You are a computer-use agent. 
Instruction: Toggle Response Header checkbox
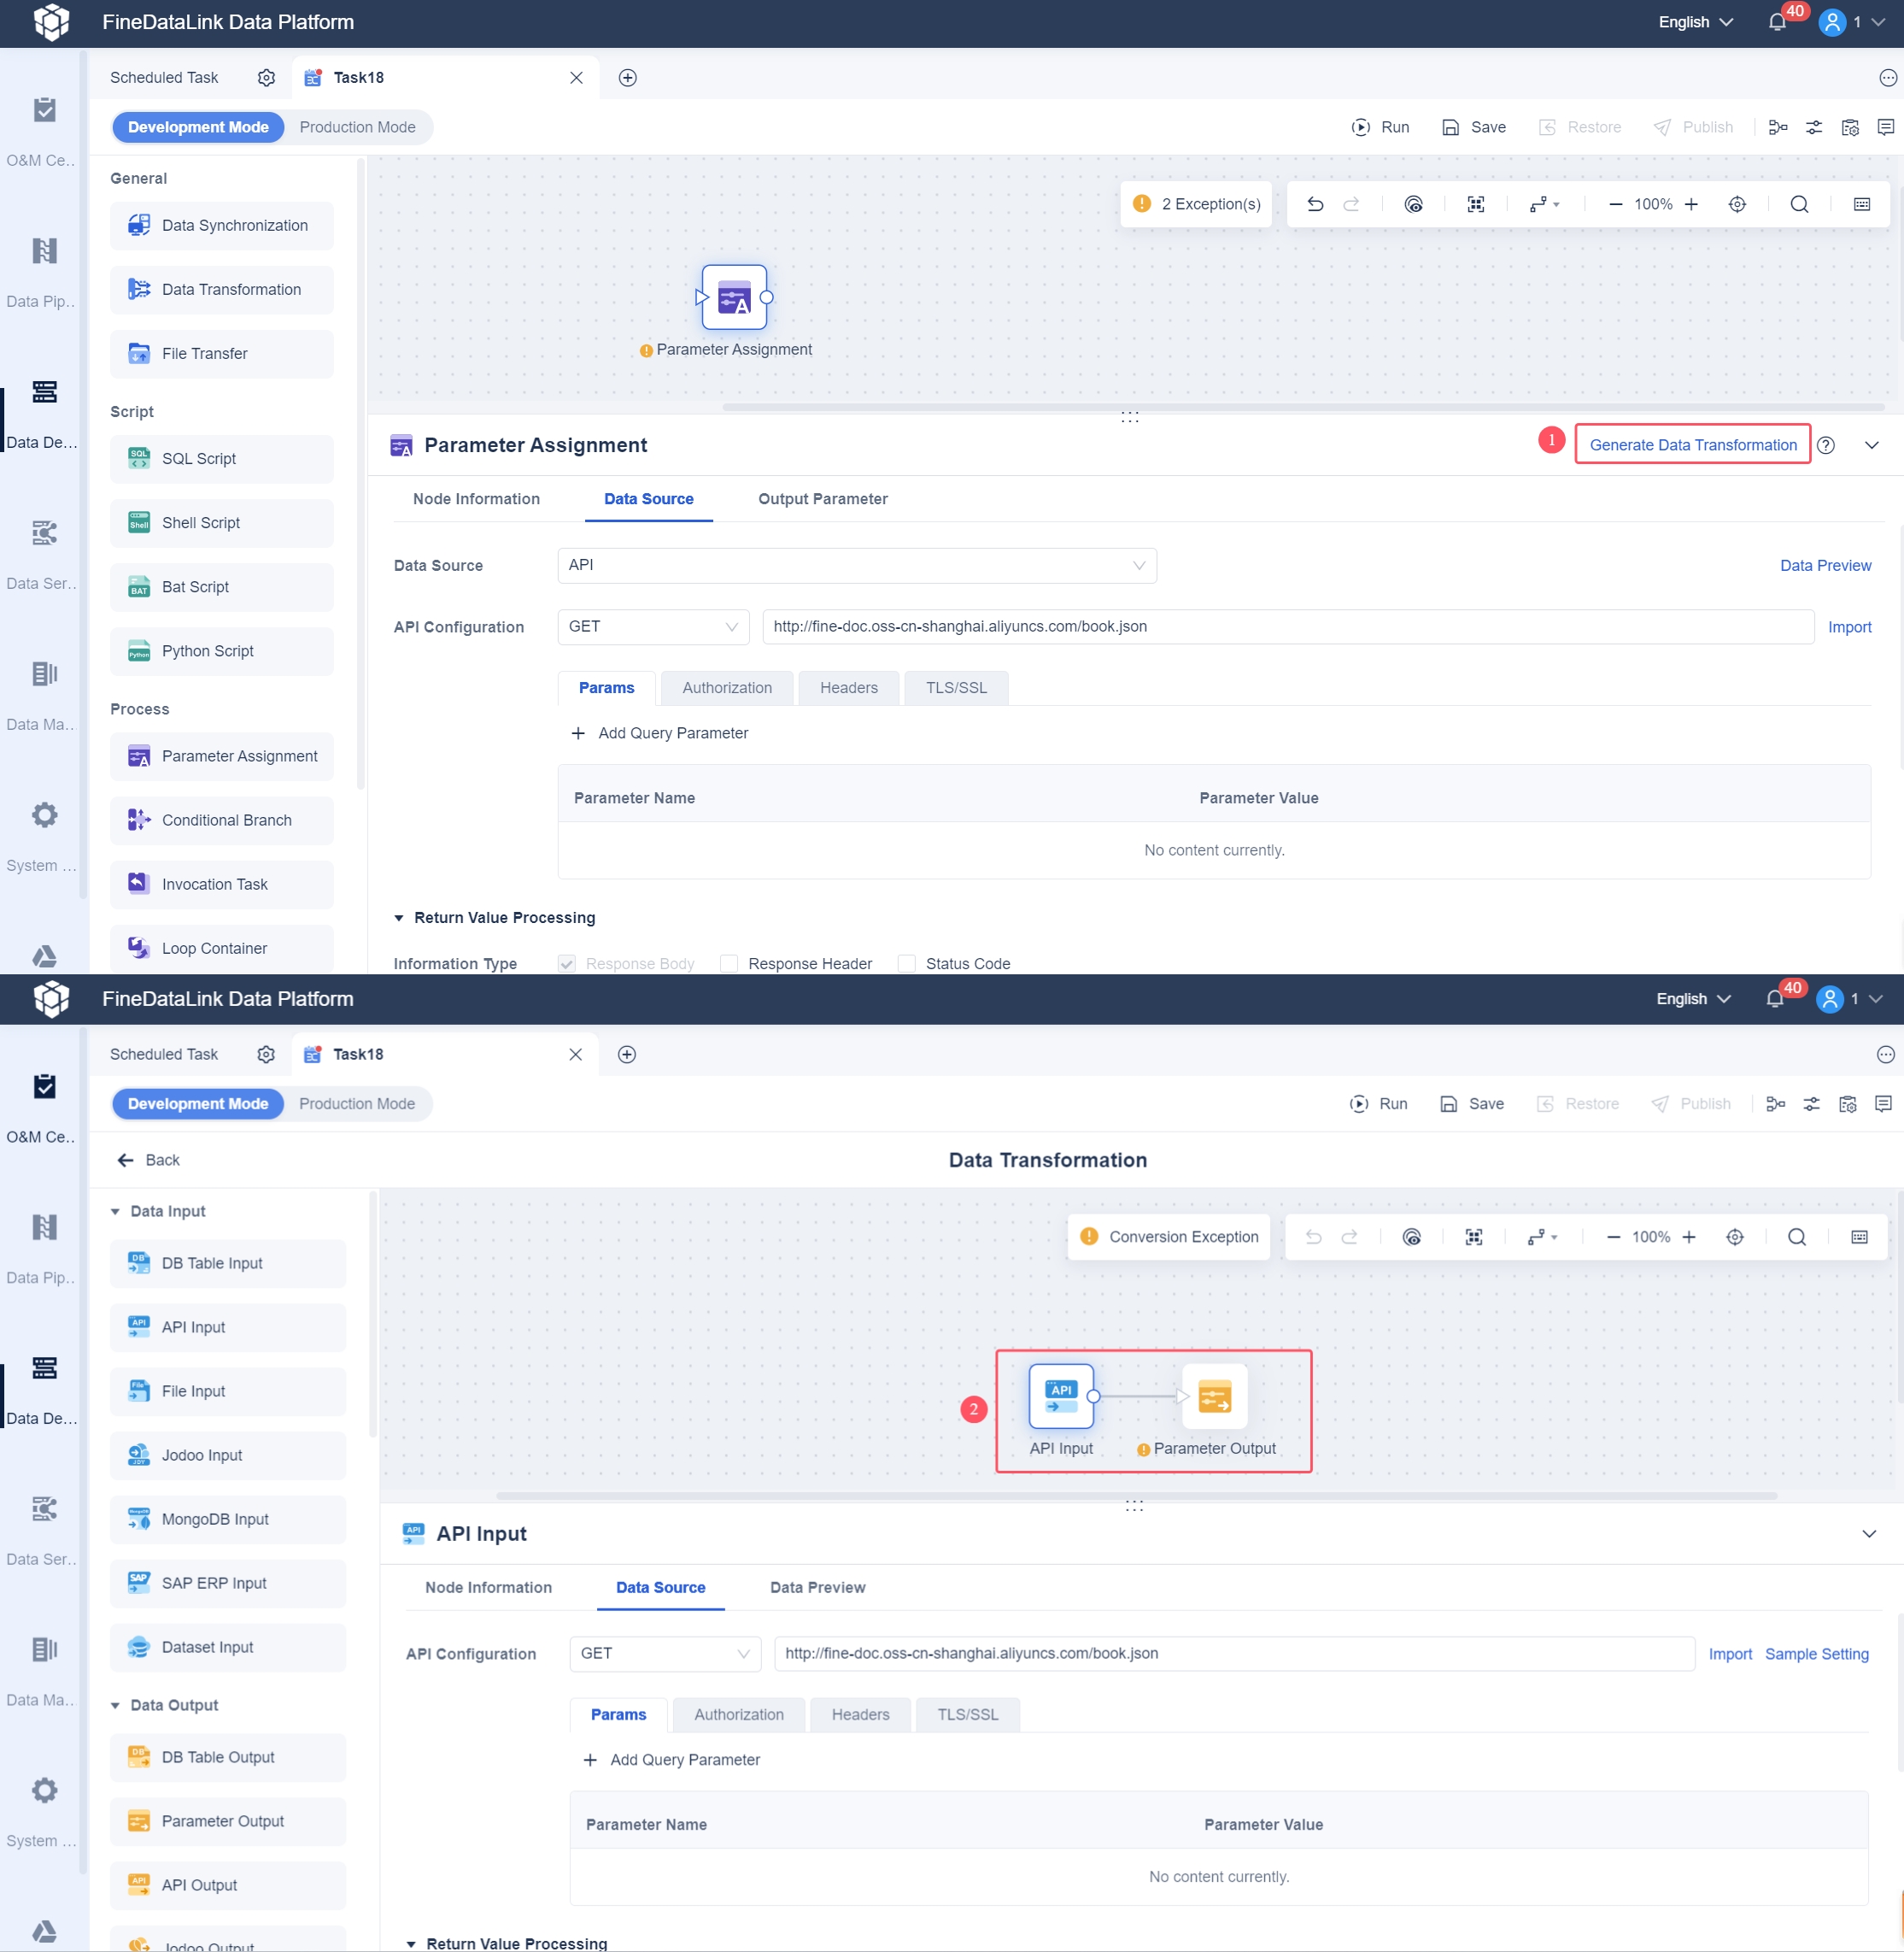tap(729, 963)
